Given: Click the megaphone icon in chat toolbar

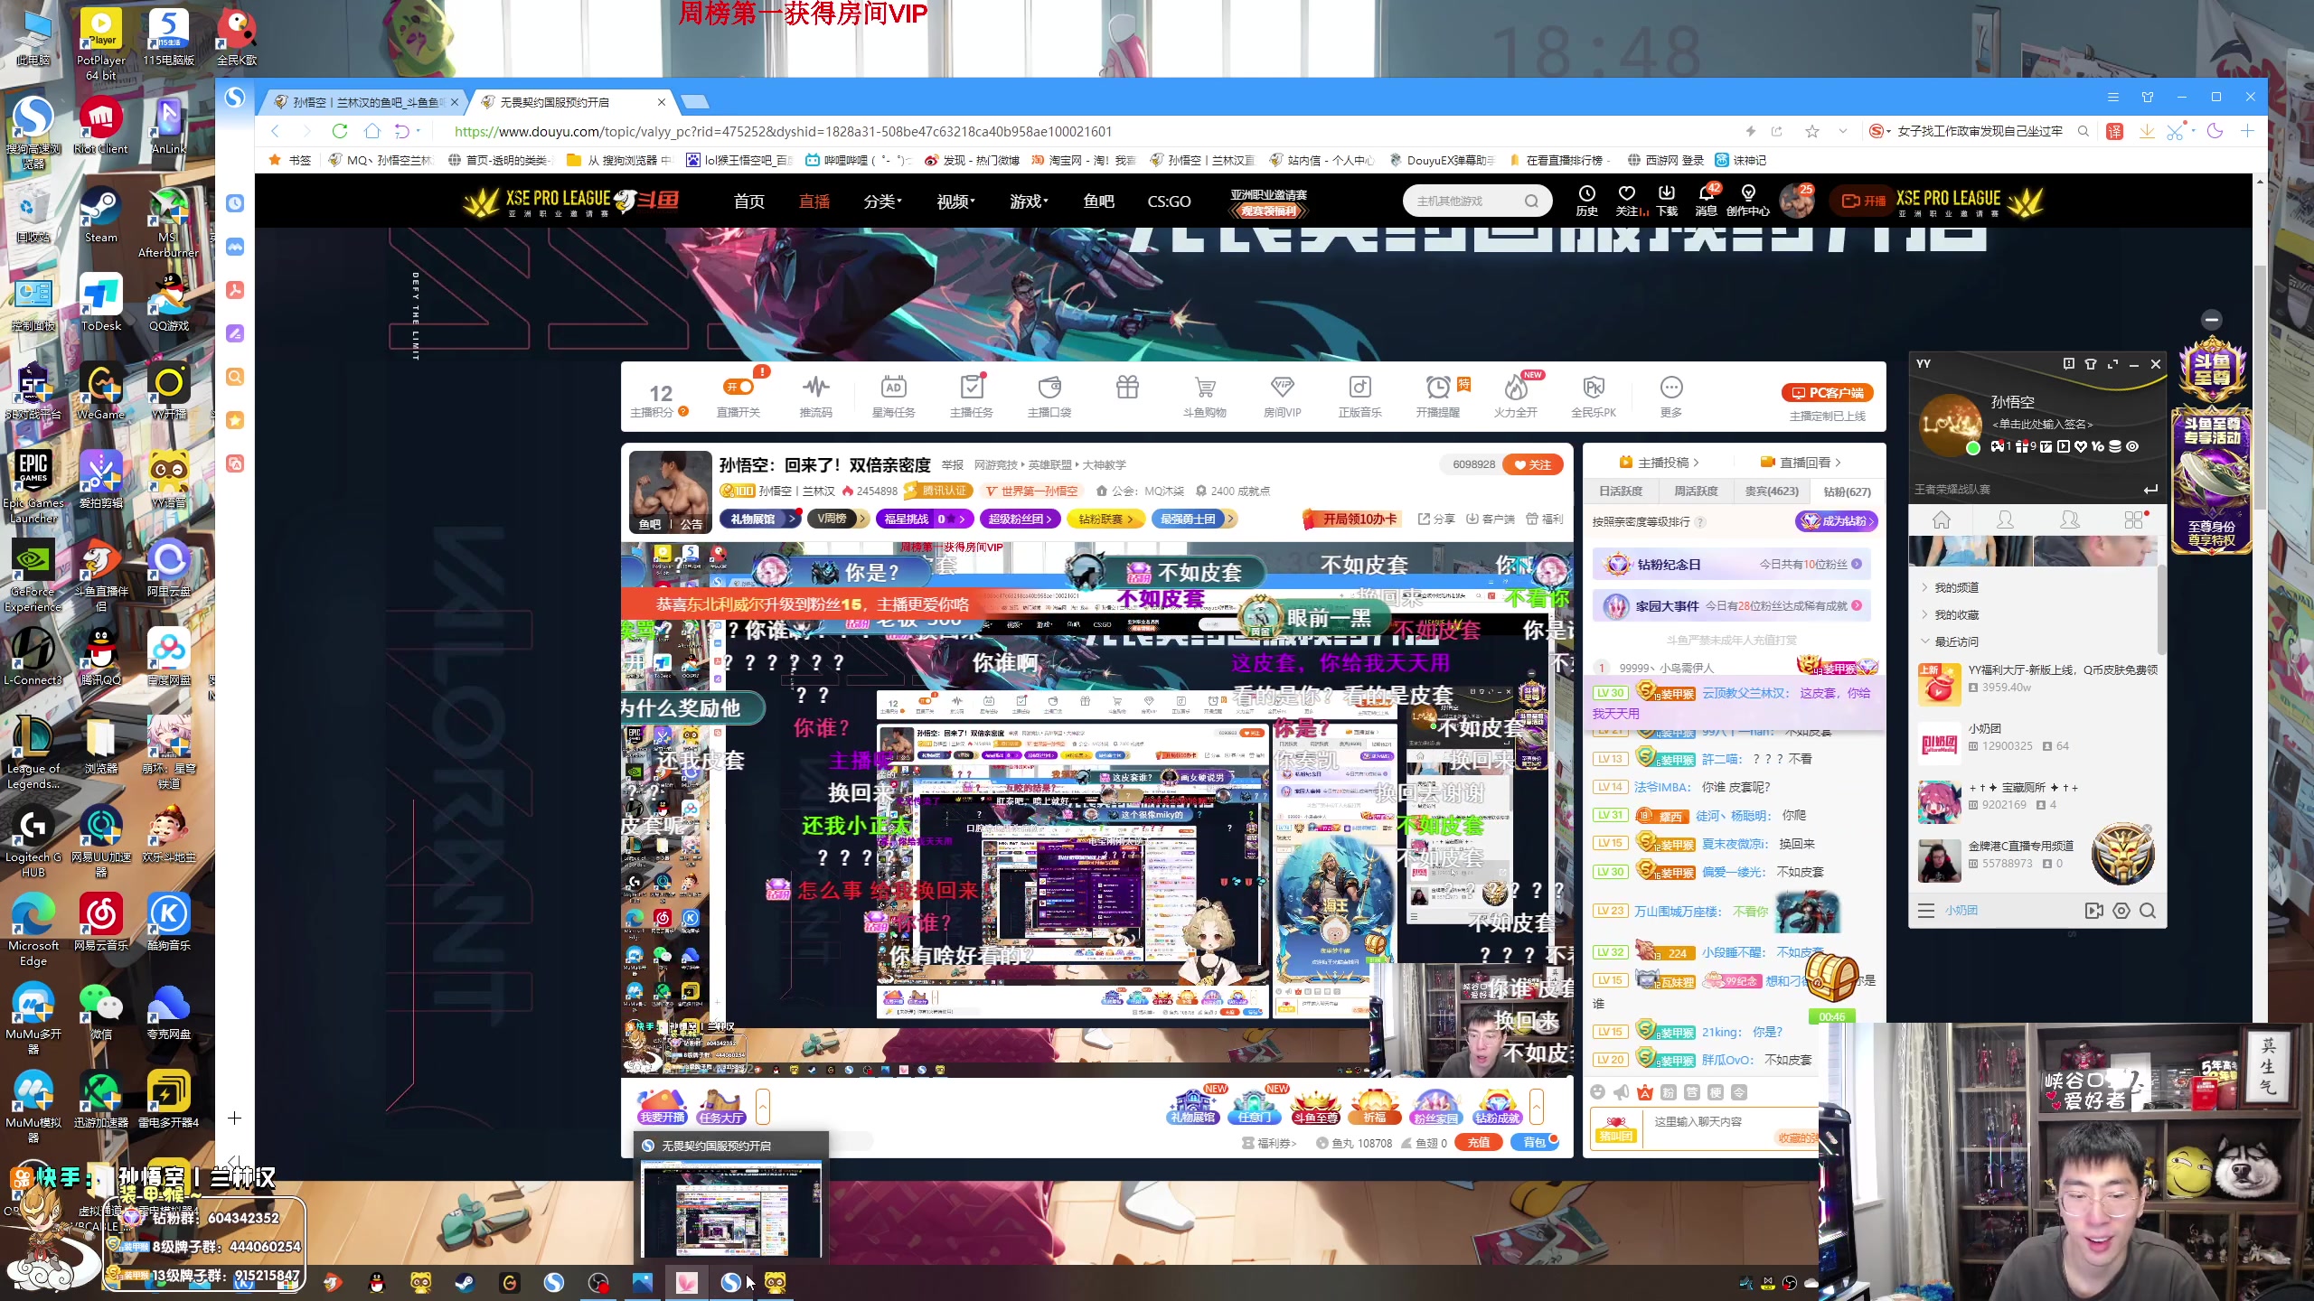Looking at the screenshot, I should [1622, 1092].
